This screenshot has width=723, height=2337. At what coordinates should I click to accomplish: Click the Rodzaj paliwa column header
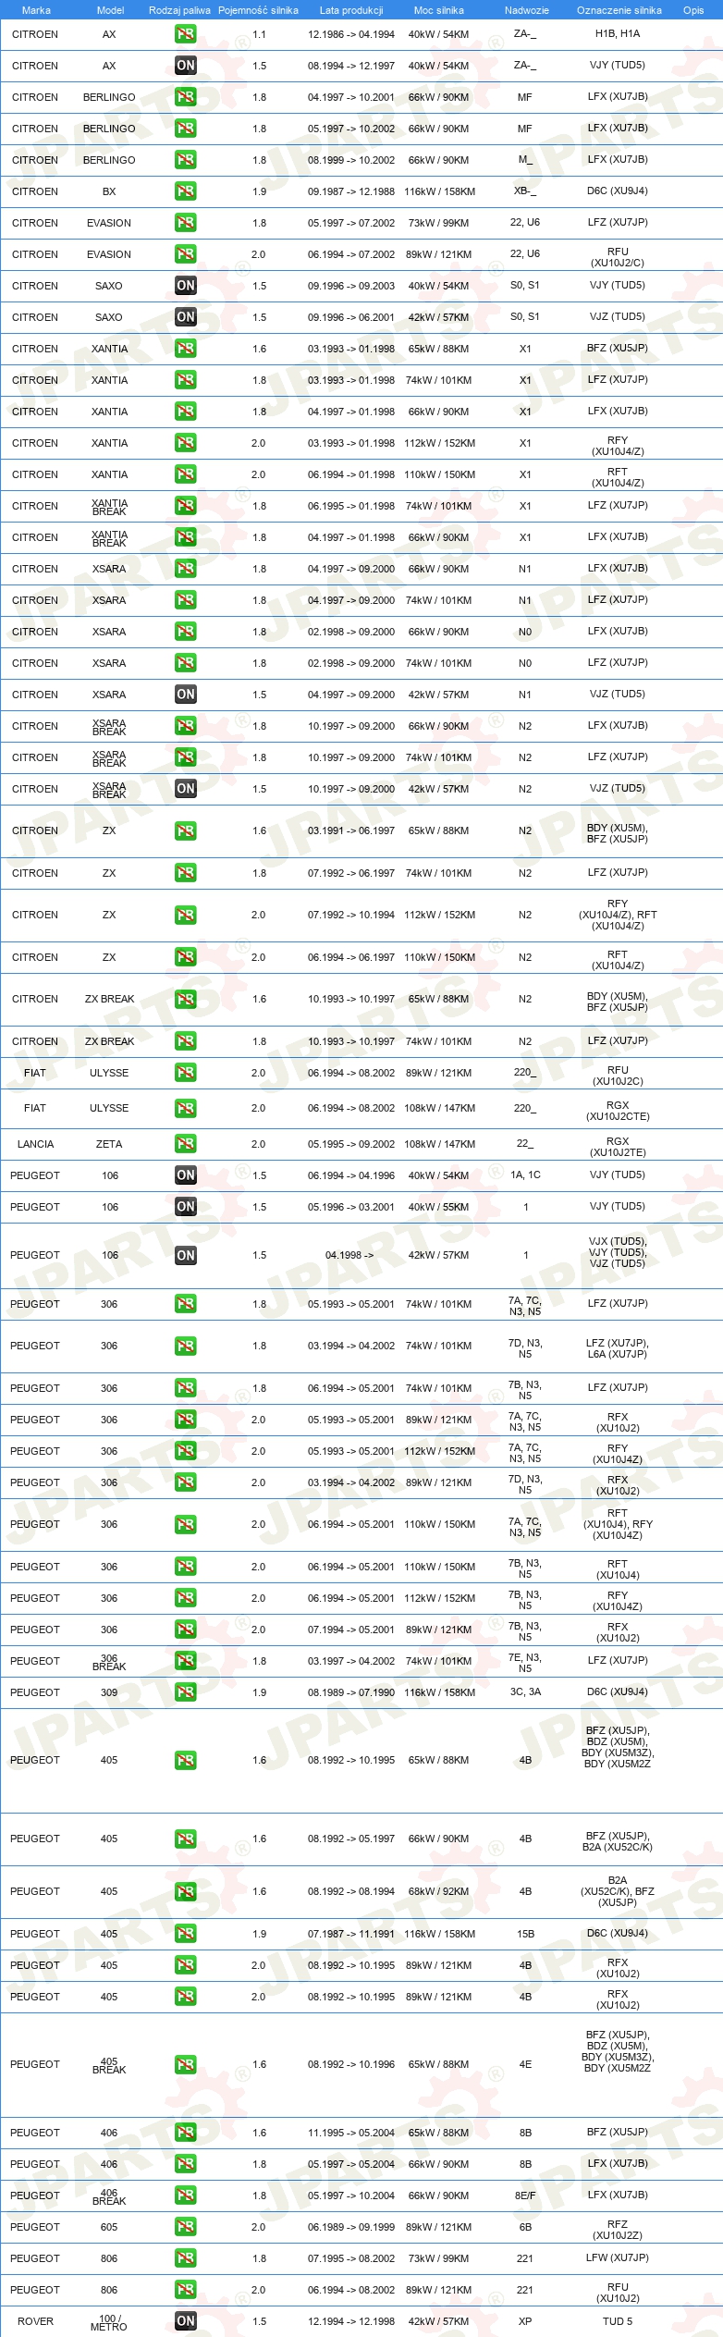[x=179, y=10]
